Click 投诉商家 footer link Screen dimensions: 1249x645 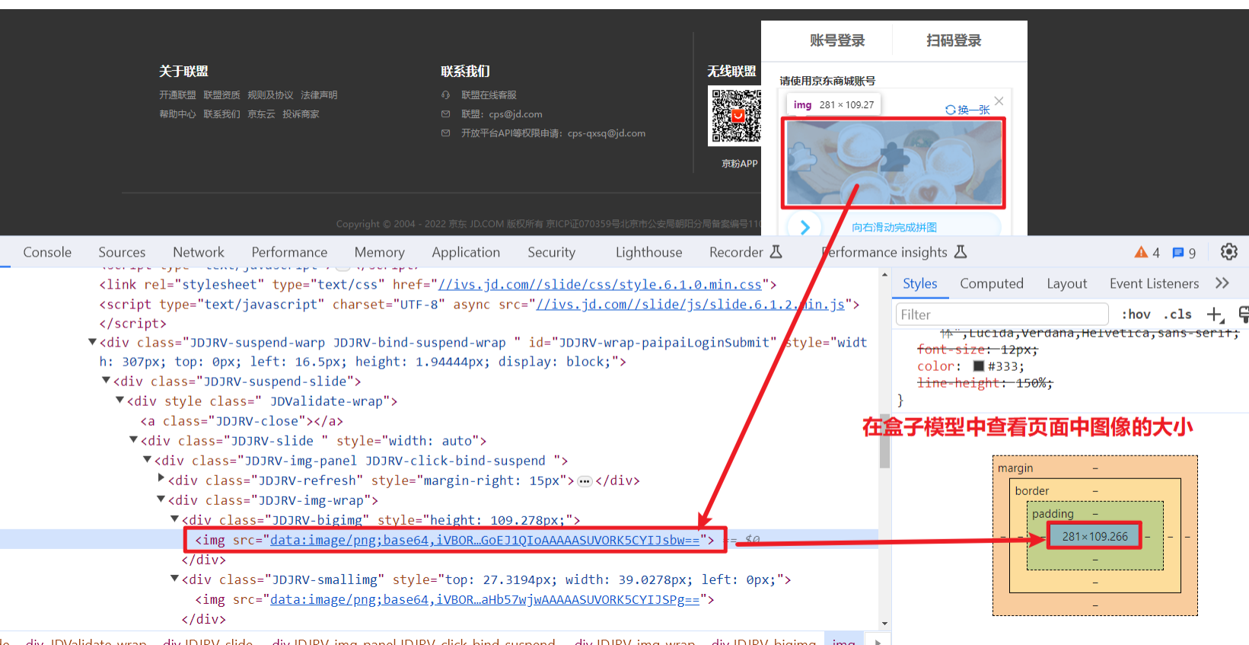(301, 114)
